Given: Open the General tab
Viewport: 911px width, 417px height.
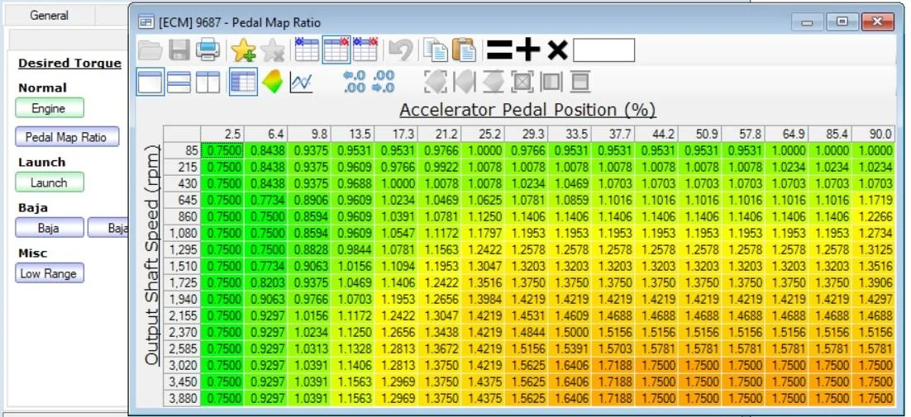Looking at the screenshot, I should [x=50, y=15].
